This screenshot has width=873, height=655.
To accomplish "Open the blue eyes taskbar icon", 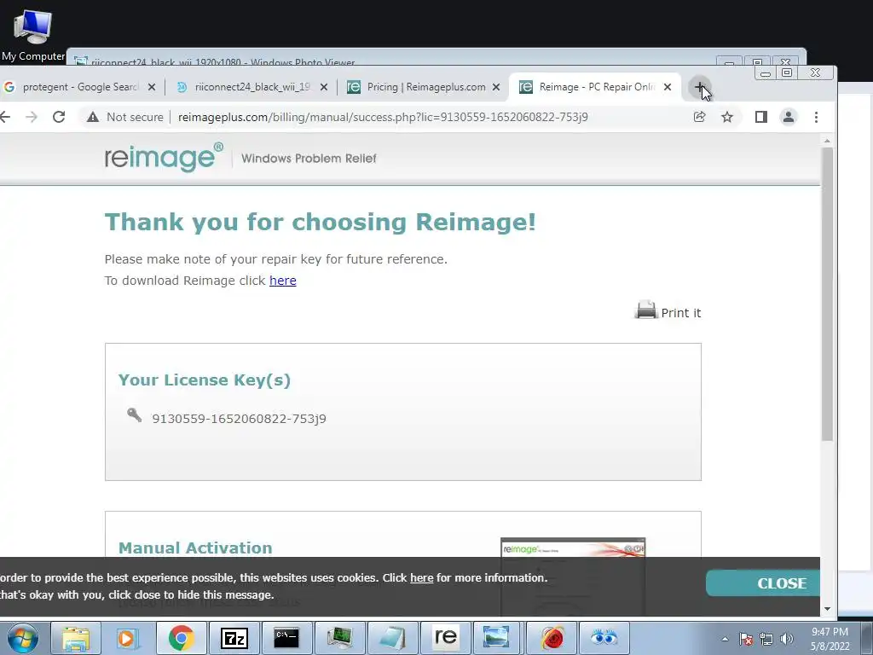I will tap(604, 638).
